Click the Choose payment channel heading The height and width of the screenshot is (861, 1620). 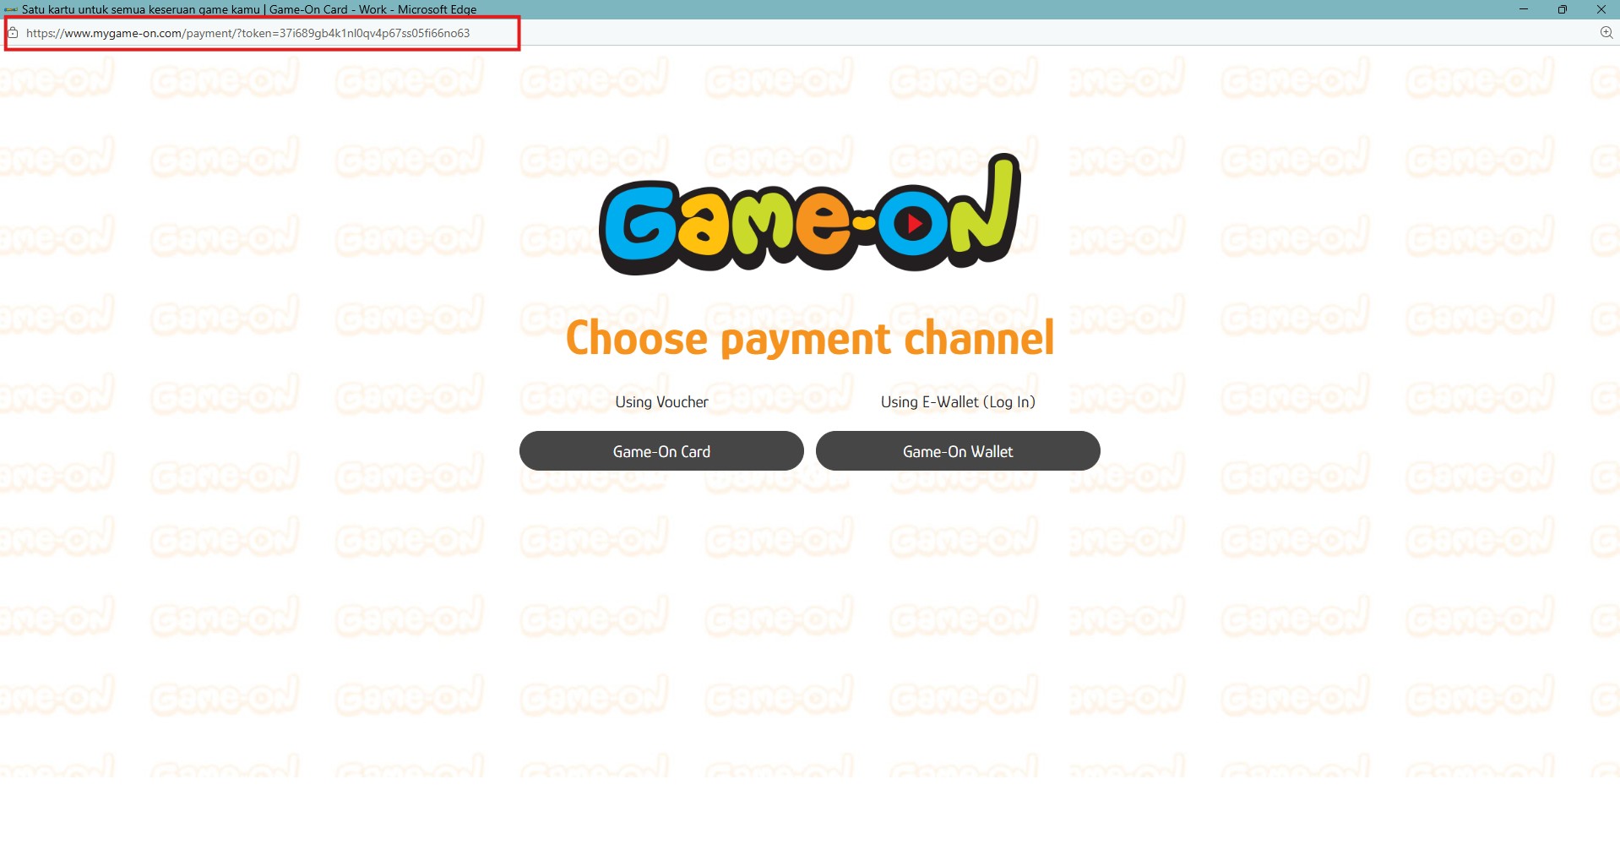[x=810, y=338]
